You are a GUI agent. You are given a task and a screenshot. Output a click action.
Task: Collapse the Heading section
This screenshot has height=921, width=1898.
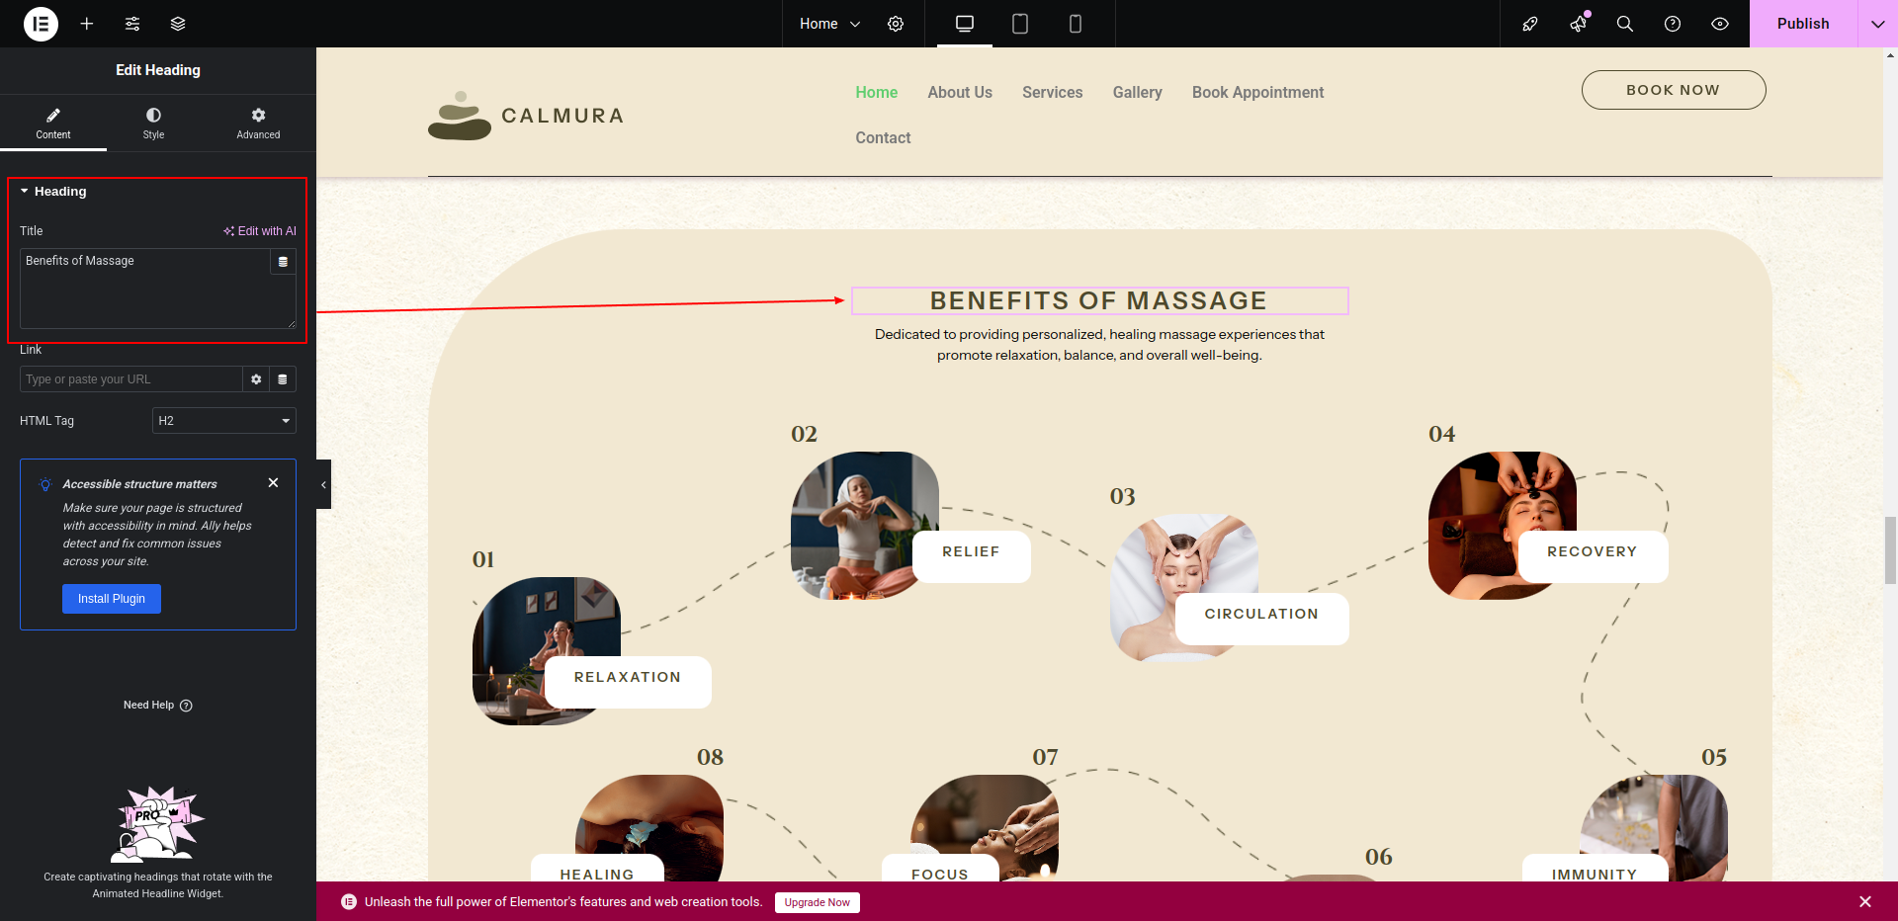(53, 192)
